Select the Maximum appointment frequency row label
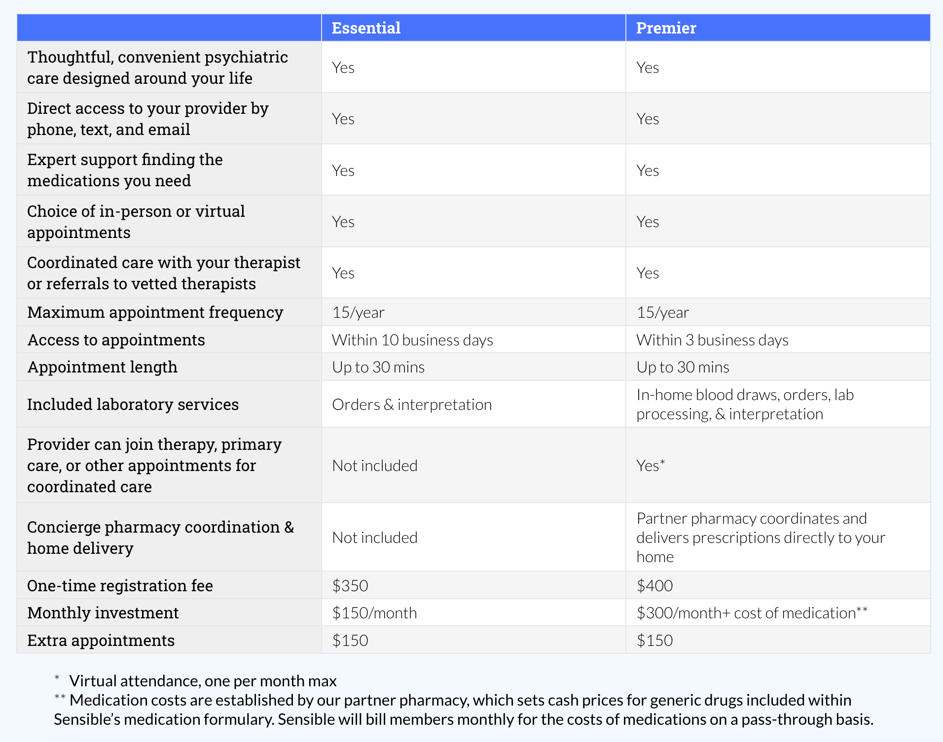 click(155, 312)
